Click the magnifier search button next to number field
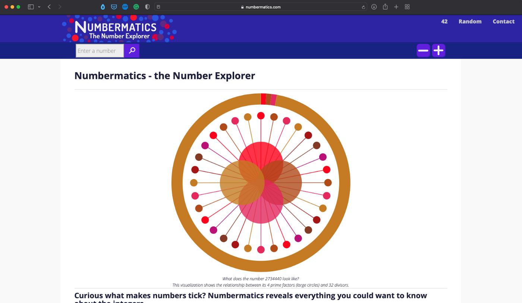Image resolution: width=522 pixels, height=303 pixels. [x=132, y=50]
